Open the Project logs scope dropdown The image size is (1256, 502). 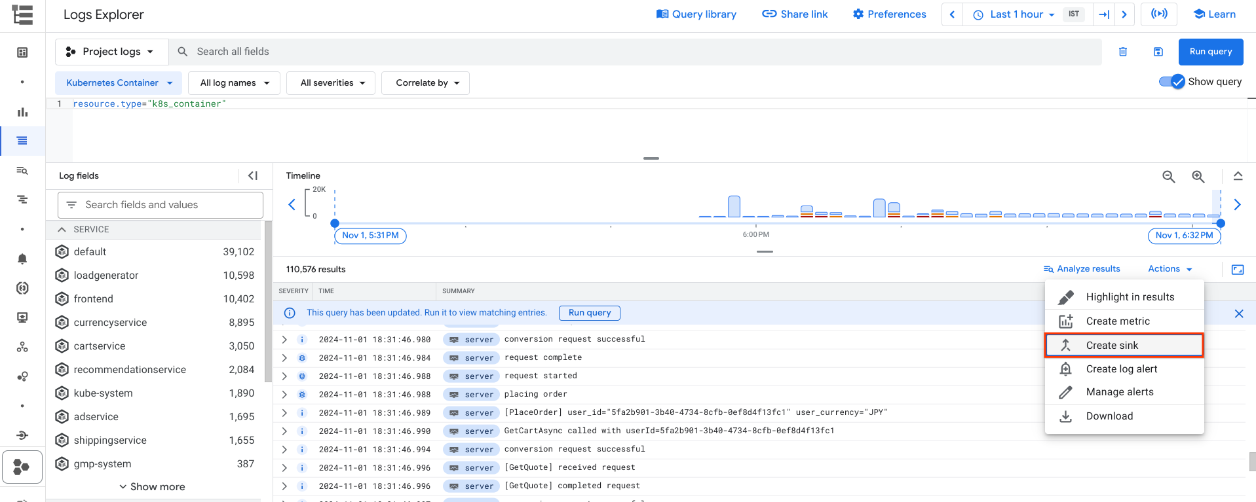point(111,52)
